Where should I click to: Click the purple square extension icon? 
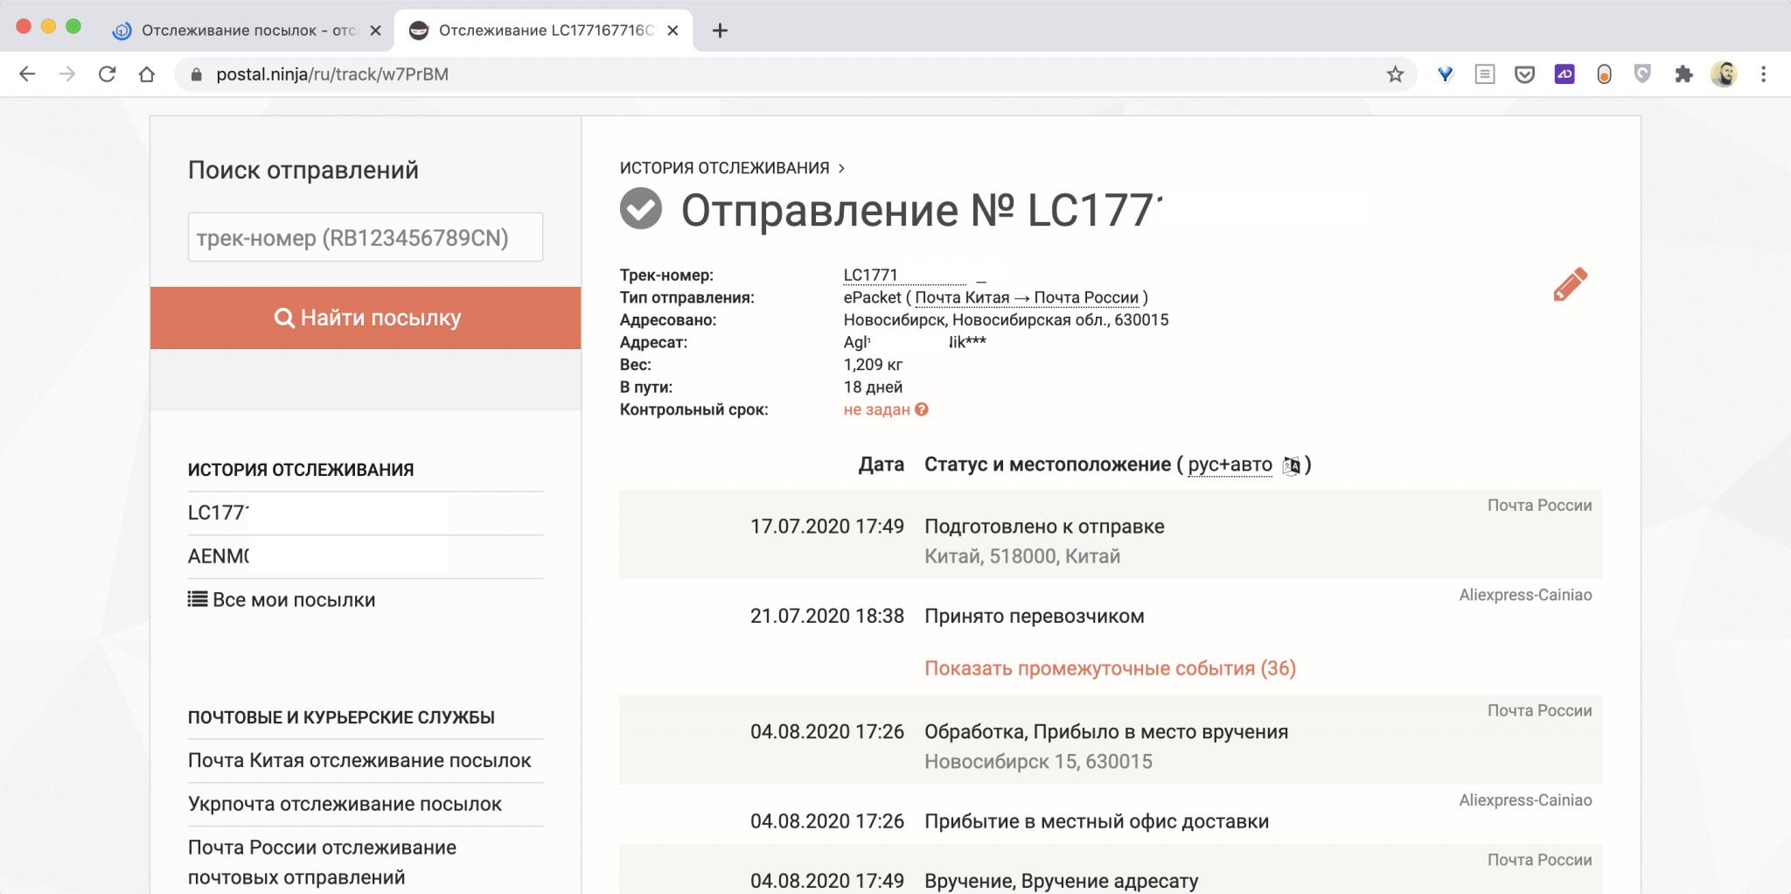click(x=1565, y=74)
